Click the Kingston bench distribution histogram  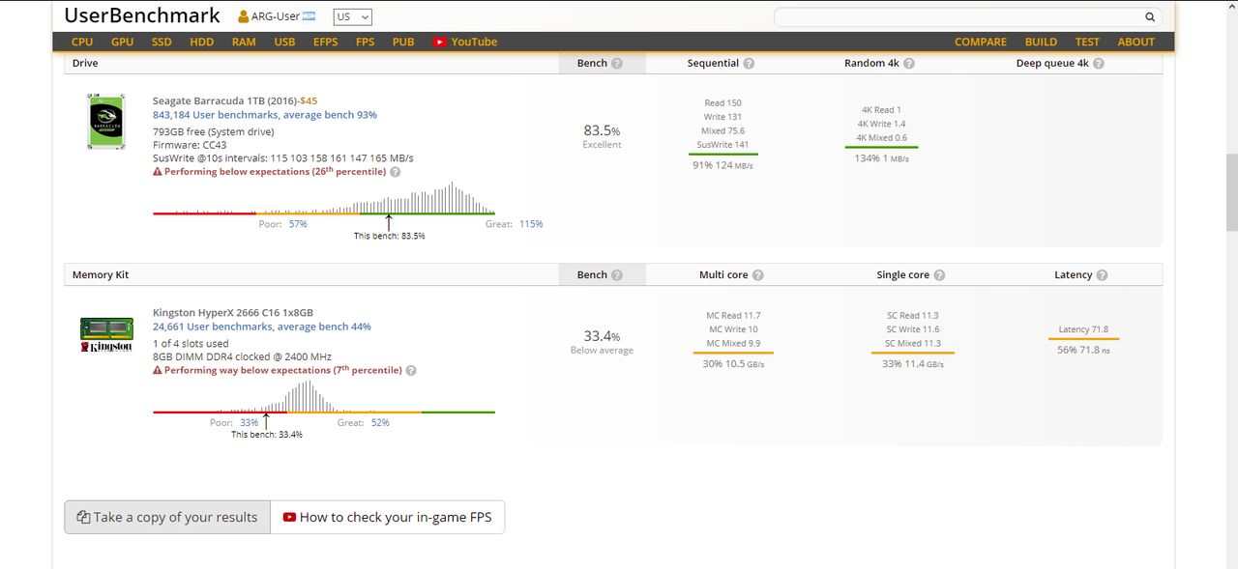(x=324, y=396)
